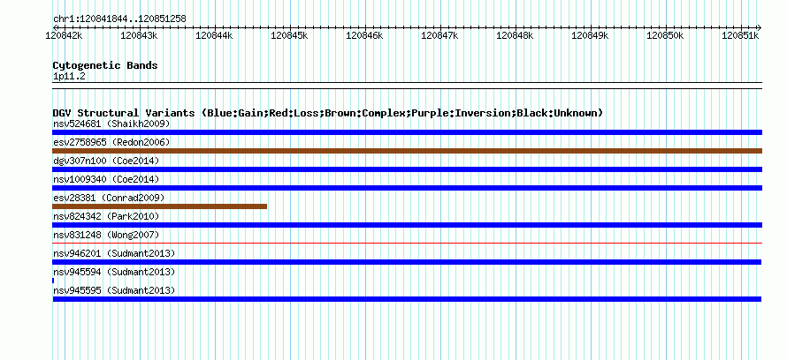
Task: Click the 120846k ruler tick label
Action: pyautogui.click(x=364, y=35)
